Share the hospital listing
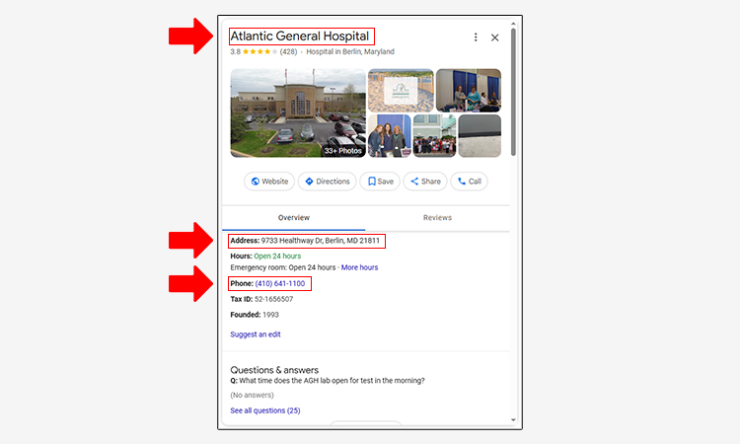The height and width of the screenshot is (444, 740). [426, 182]
